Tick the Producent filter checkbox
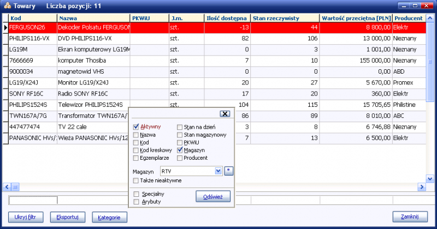 (x=180, y=158)
